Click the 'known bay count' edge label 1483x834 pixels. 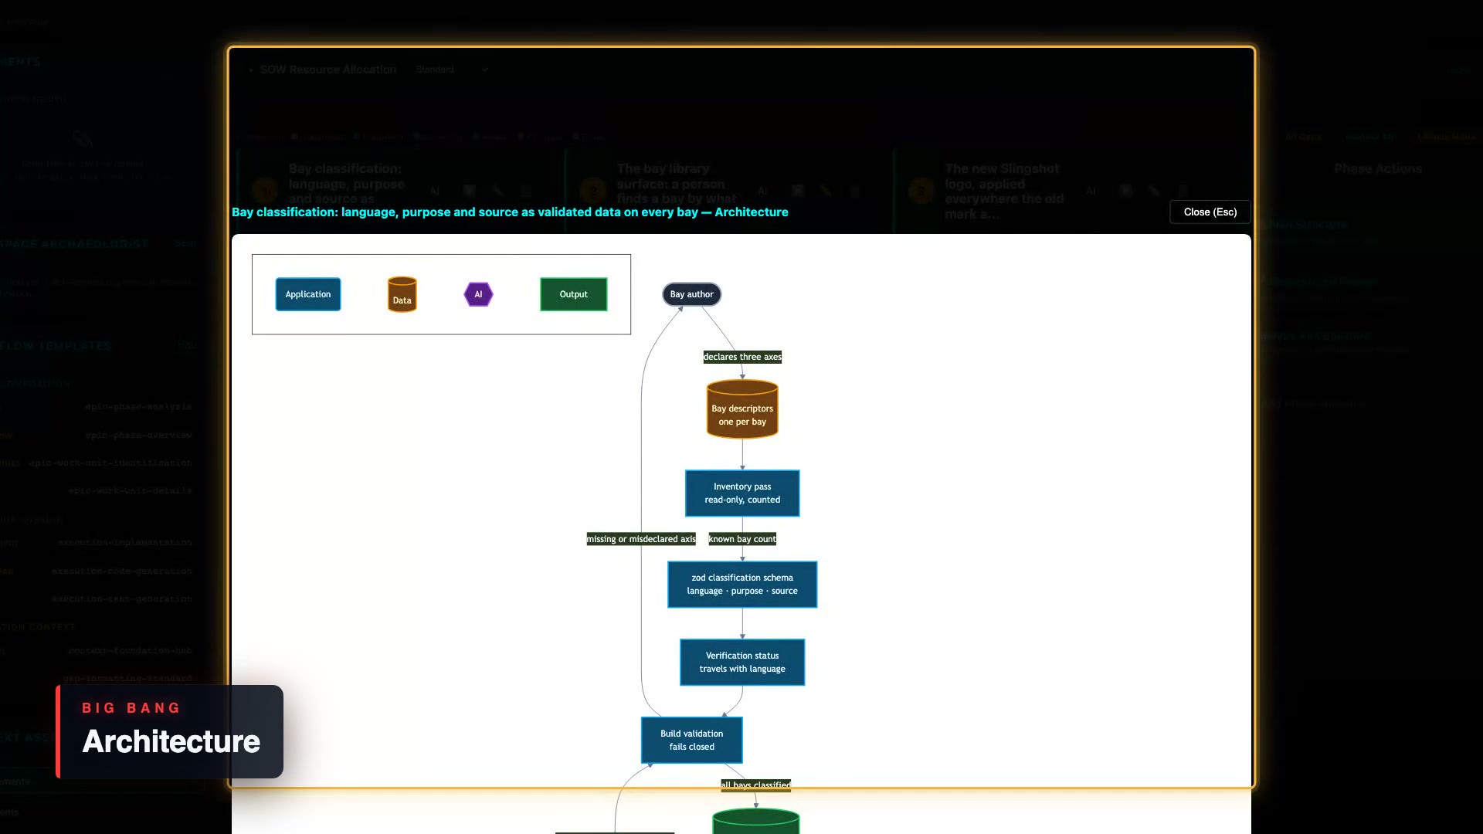[742, 539]
